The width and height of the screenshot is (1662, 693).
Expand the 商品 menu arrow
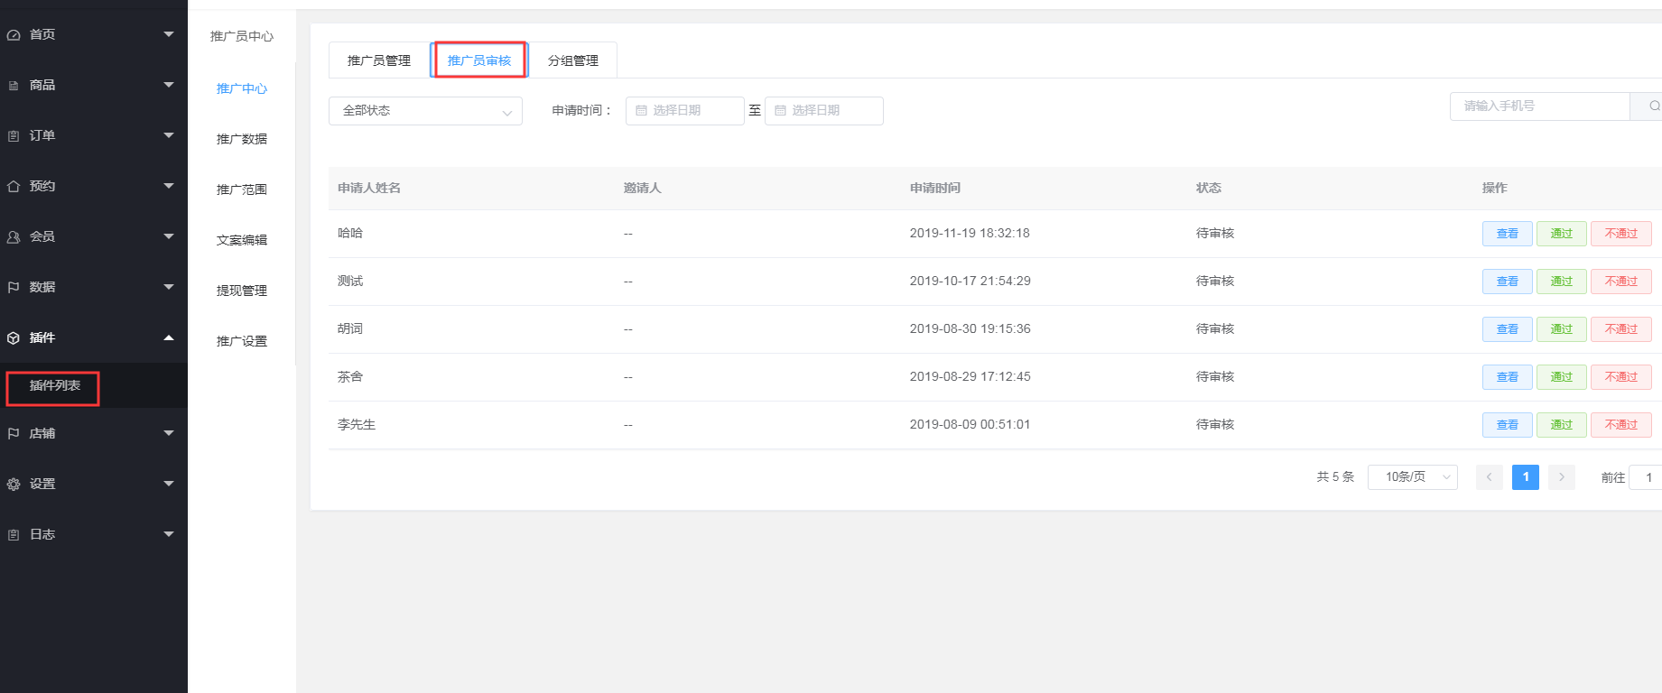(x=169, y=85)
